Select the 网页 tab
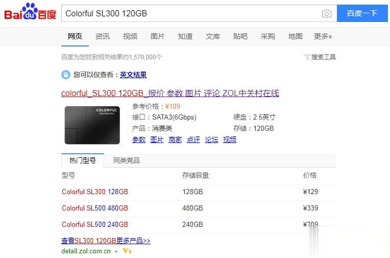Viewport: 390px width, 258px height. (x=75, y=36)
